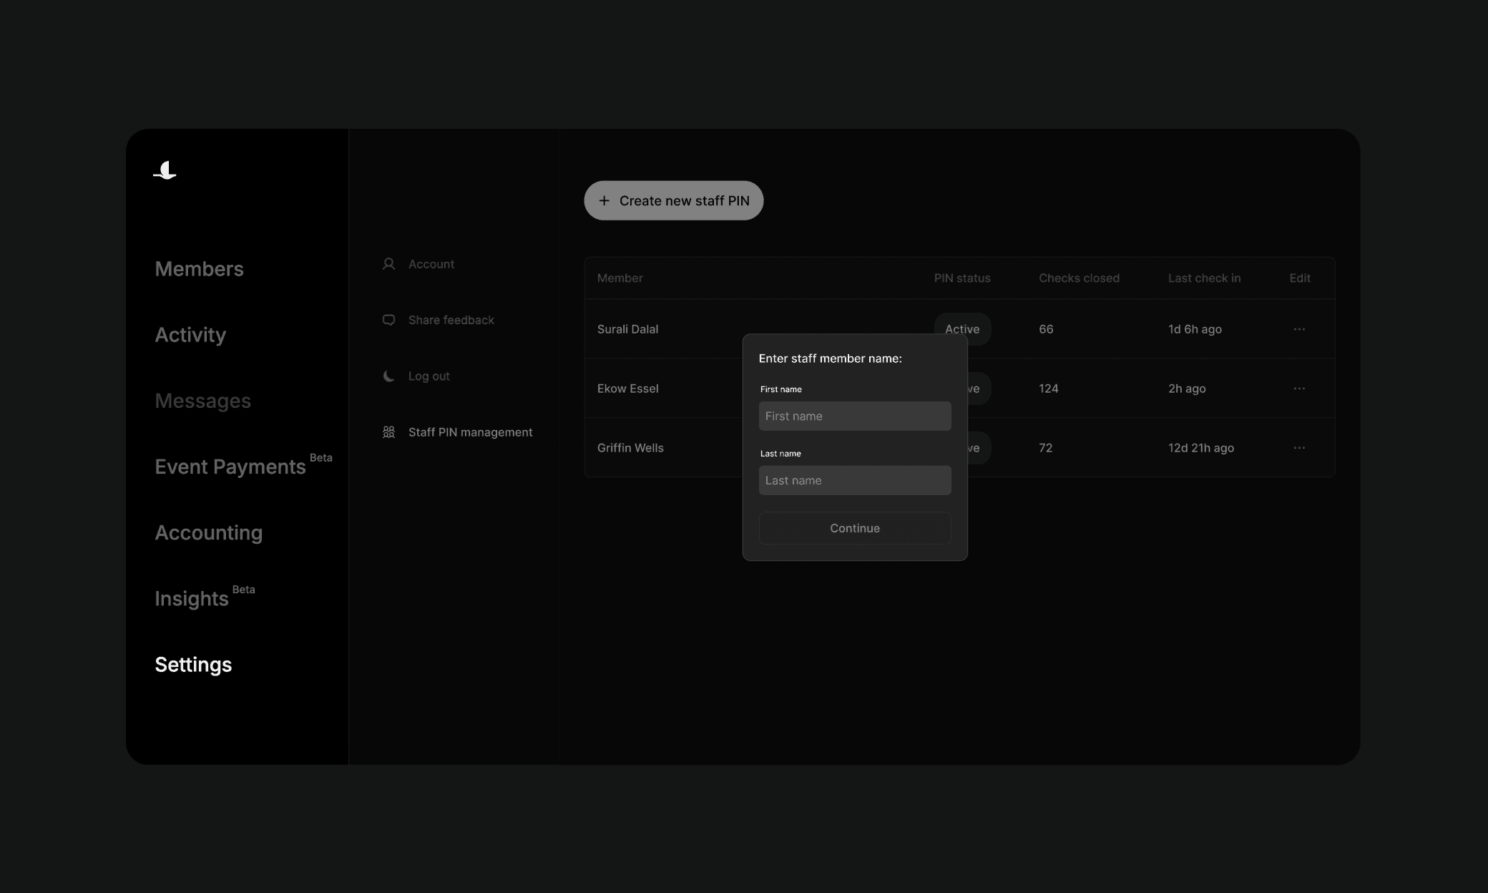Click the Share feedback chat icon
This screenshot has height=893, width=1488.
pyautogui.click(x=388, y=320)
